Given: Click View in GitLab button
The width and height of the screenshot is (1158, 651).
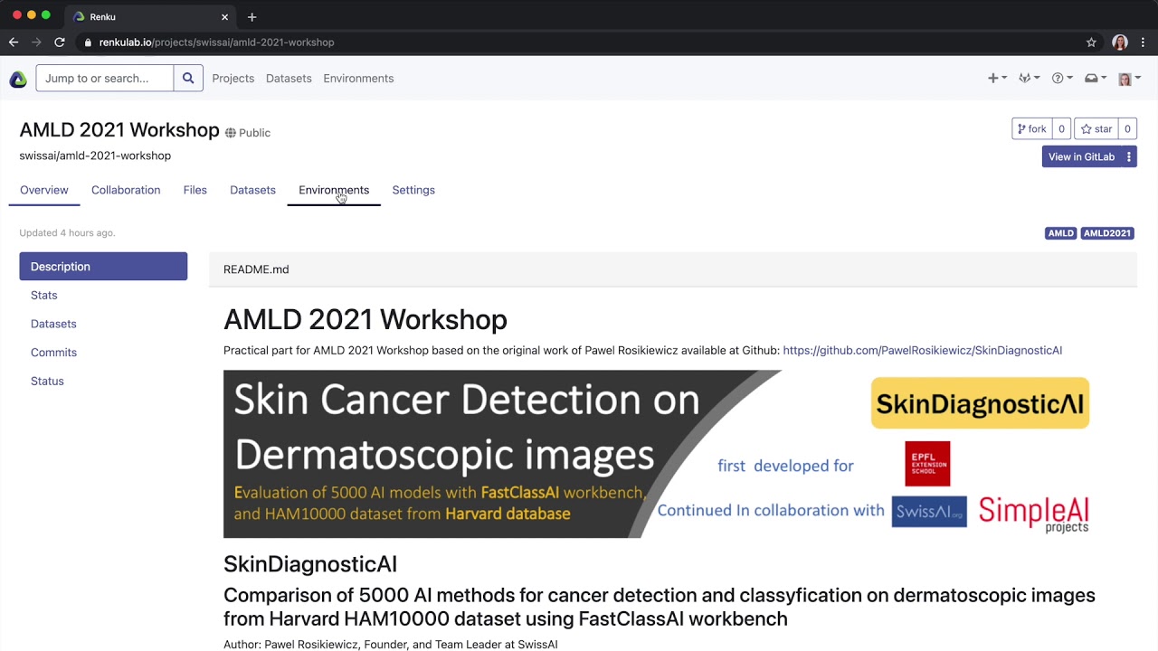Looking at the screenshot, I should 1081,156.
